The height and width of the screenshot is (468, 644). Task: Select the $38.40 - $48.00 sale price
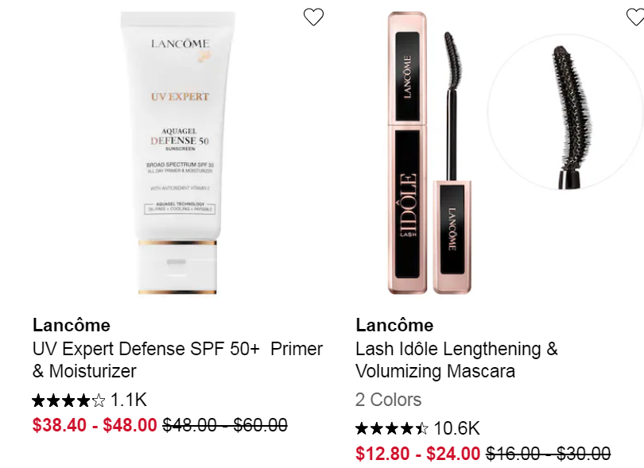tap(95, 425)
